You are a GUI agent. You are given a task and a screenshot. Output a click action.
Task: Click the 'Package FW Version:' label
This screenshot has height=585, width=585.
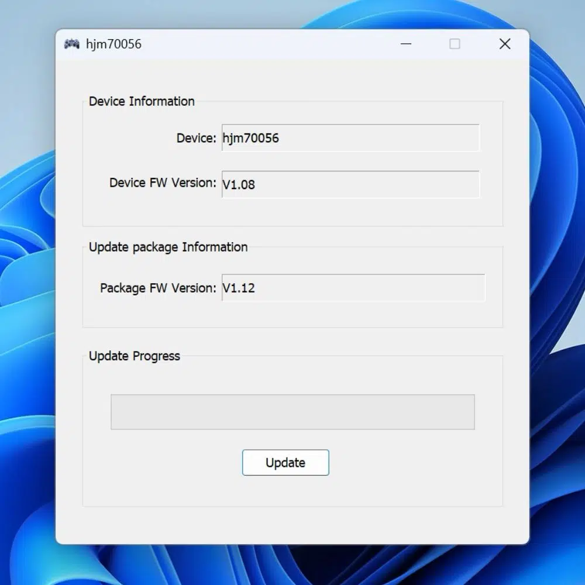click(x=158, y=288)
